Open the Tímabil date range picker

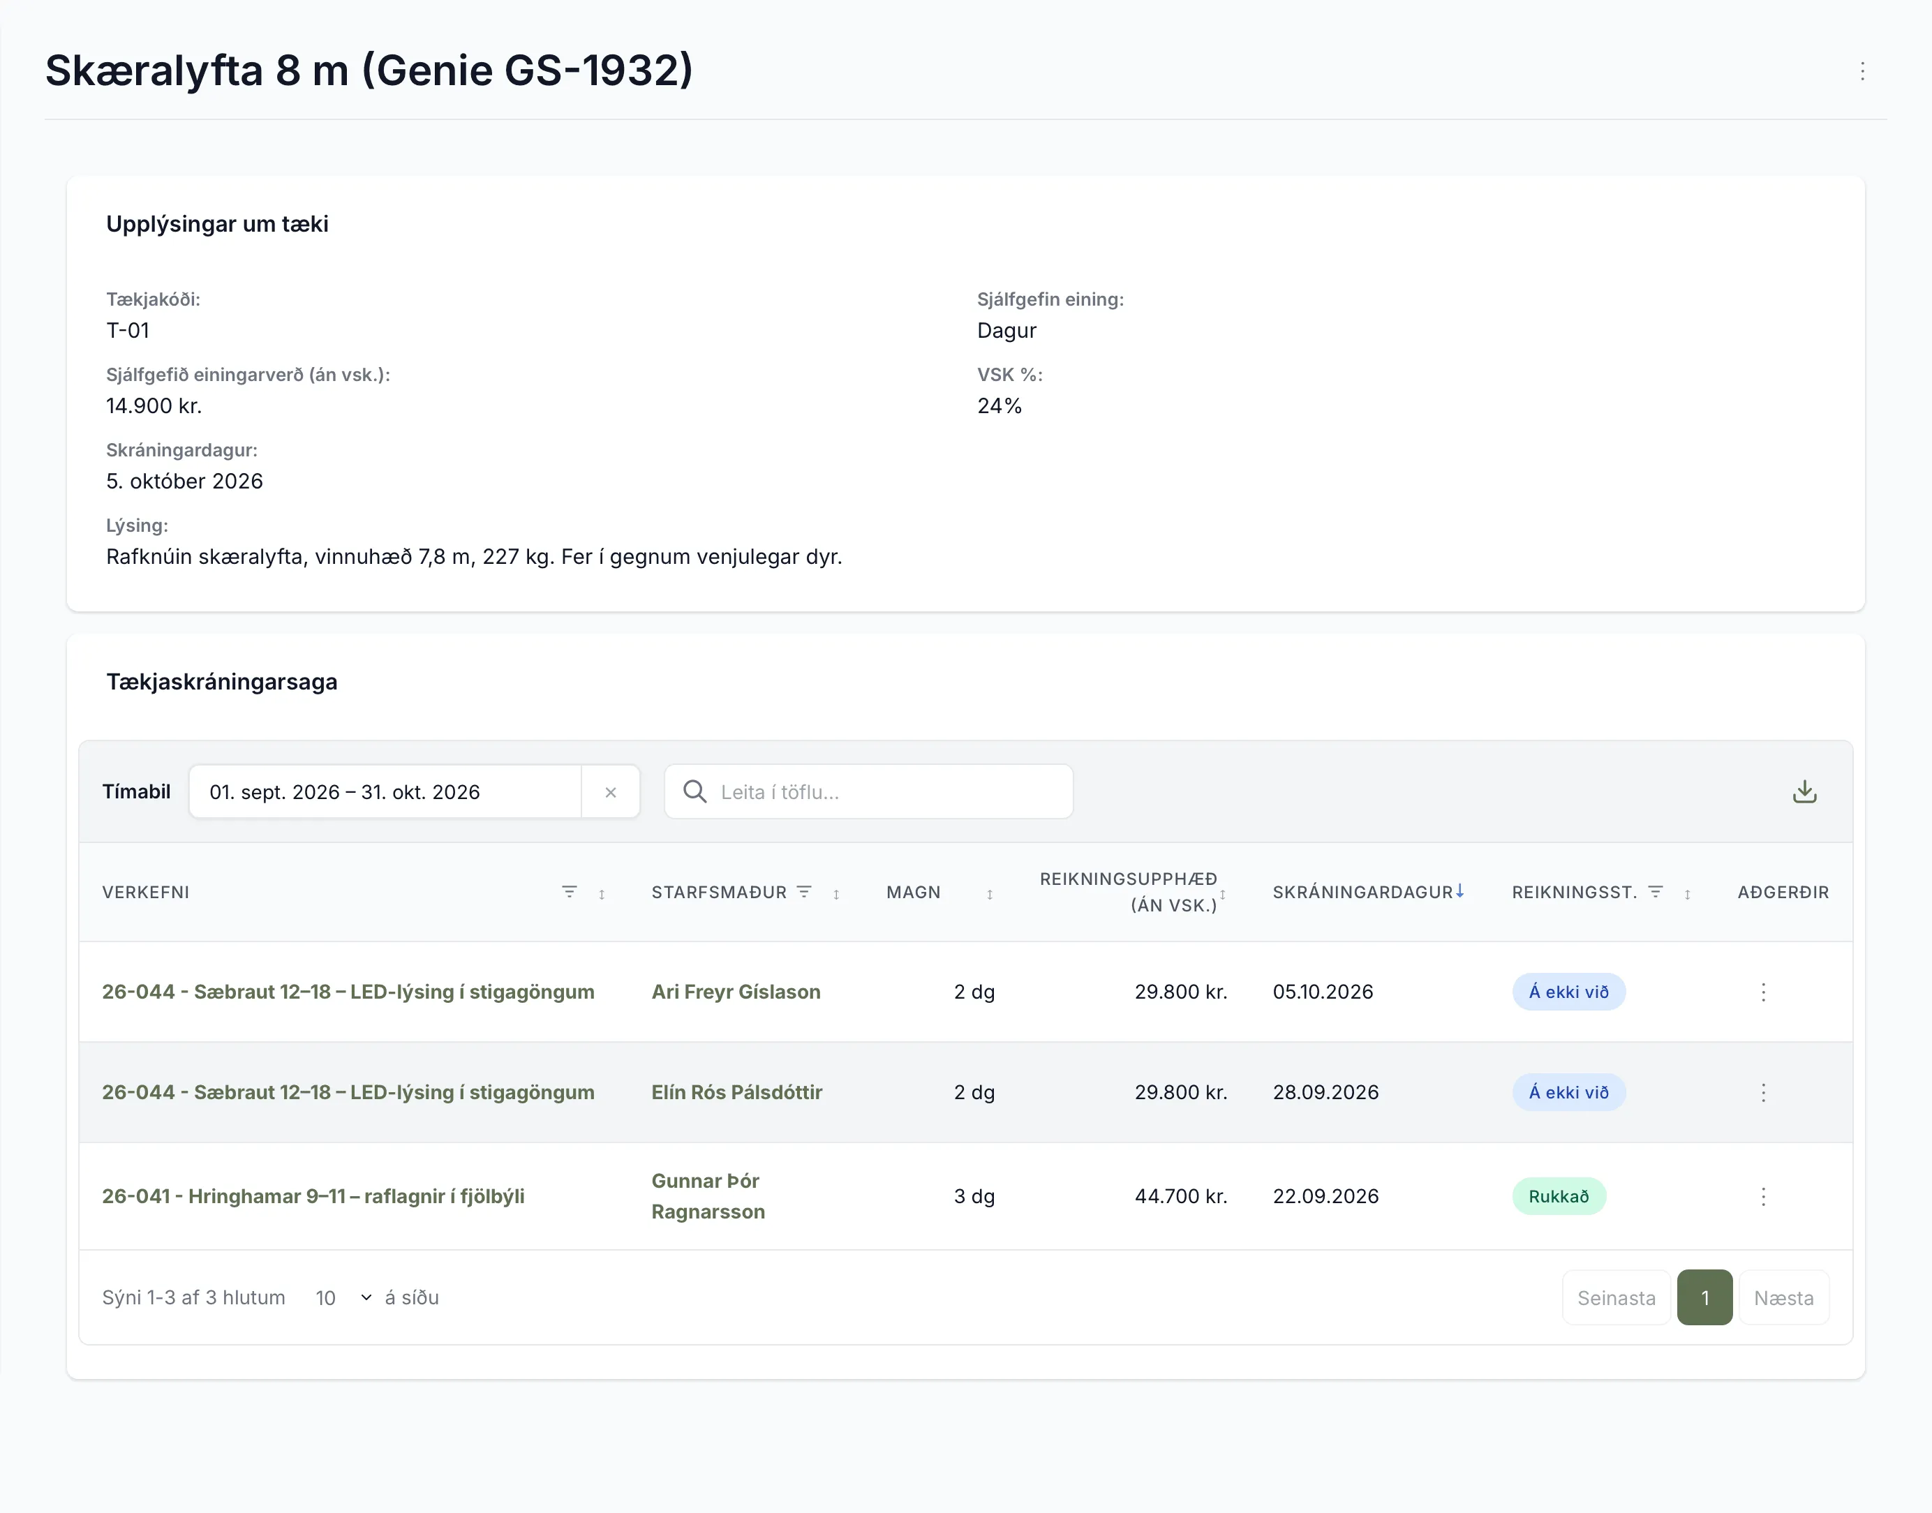point(385,792)
